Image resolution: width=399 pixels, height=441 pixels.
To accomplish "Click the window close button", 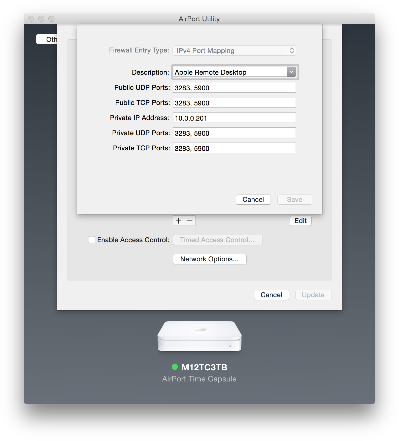I will click(x=31, y=19).
